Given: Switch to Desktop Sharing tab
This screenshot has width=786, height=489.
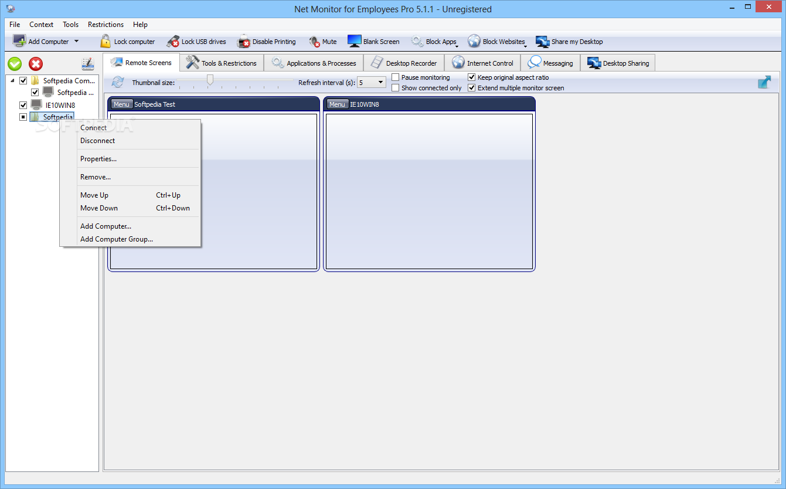Looking at the screenshot, I should click(618, 63).
